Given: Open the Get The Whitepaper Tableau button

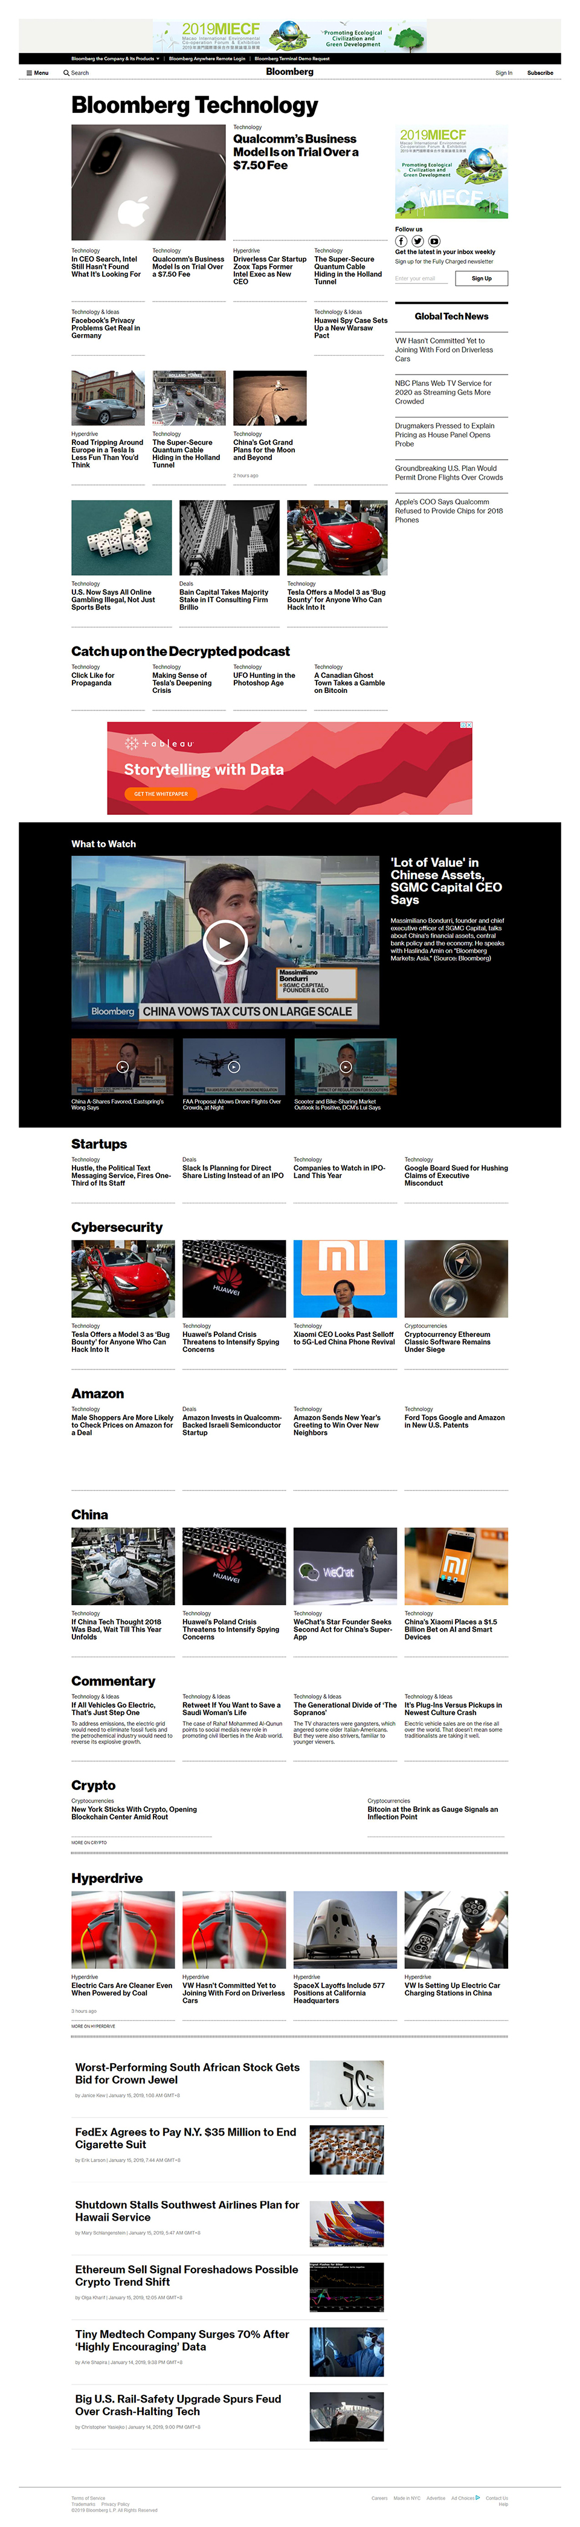Looking at the screenshot, I should (x=161, y=794).
